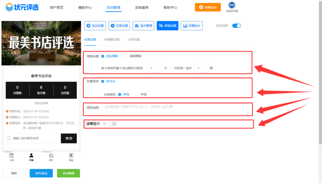Click the votes-per-contestant field before 票
Screen dimensions: 322x183
[201, 68]
